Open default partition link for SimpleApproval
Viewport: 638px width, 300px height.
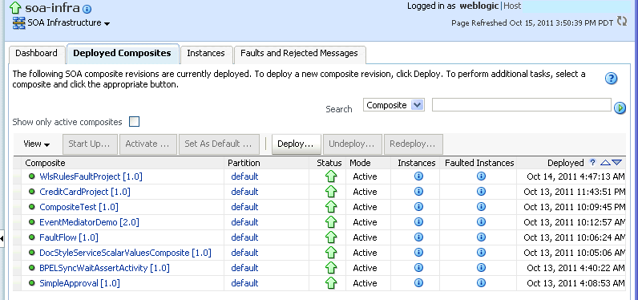244,283
